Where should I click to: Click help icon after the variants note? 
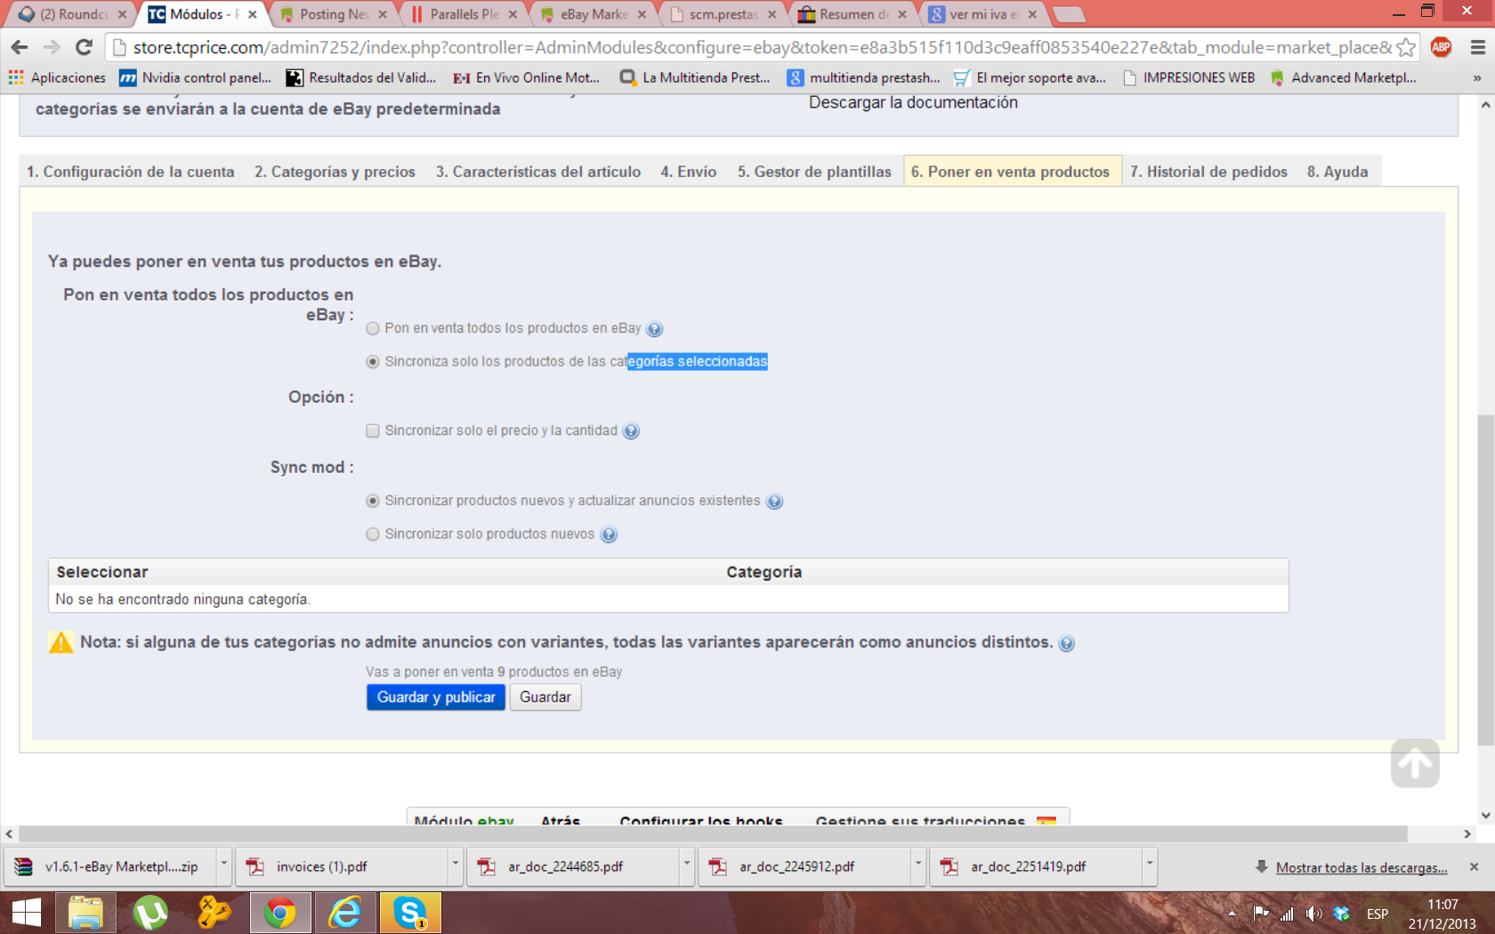click(x=1066, y=643)
